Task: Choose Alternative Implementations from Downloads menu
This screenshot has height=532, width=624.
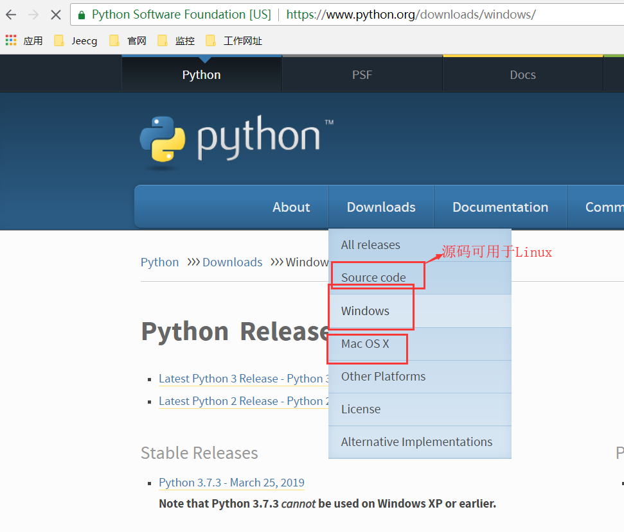Action: tap(420, 442)
